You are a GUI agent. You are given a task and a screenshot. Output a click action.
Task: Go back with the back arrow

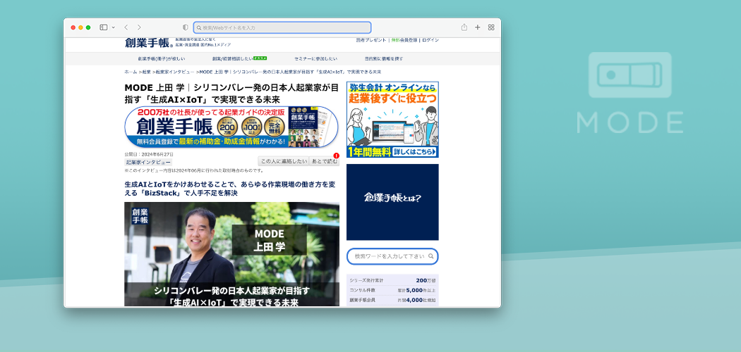[x=126, y=27]
